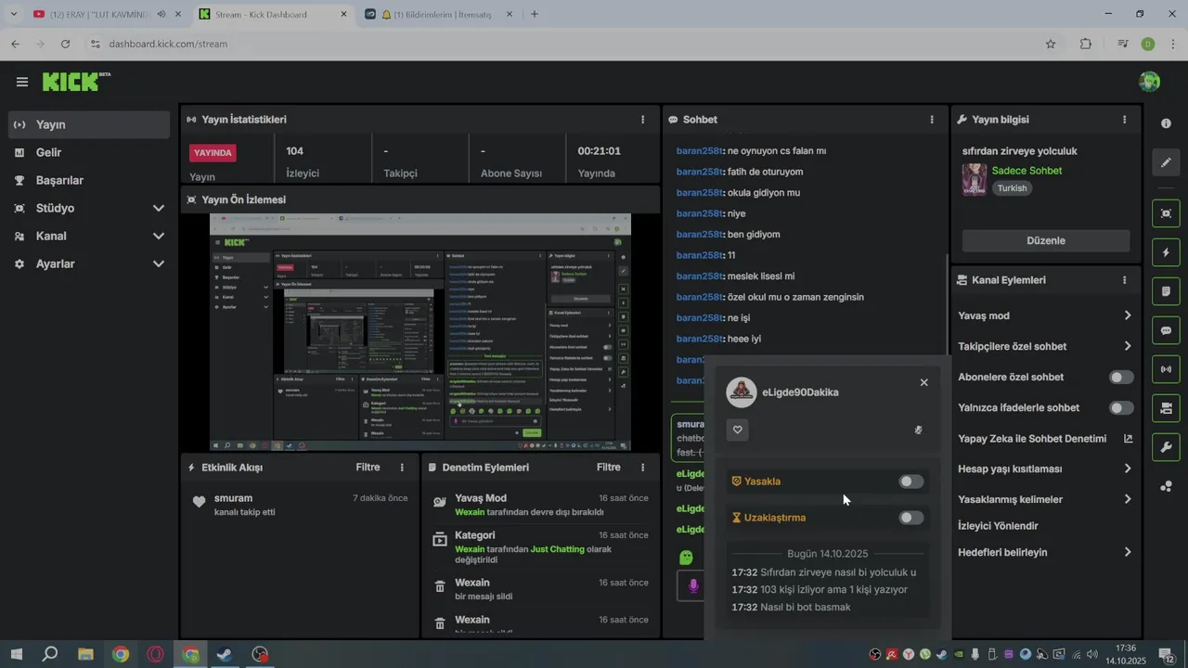
Task: Open Yayın bilgisi three-dot options
Action: 1124,120
